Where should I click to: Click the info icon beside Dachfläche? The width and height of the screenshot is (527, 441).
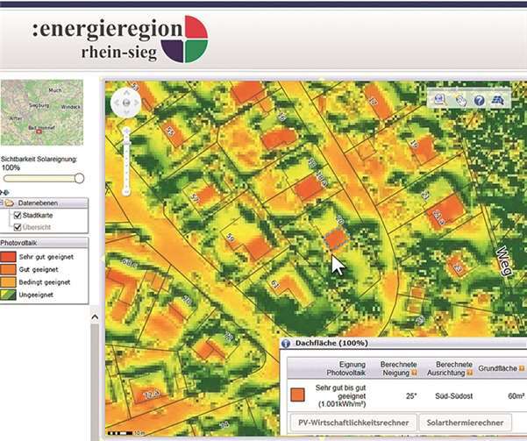tap(286, 343)
